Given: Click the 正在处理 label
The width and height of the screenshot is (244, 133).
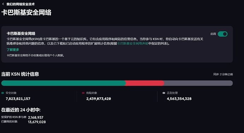Looking at the screenshot, I should (x=172, y=93).
